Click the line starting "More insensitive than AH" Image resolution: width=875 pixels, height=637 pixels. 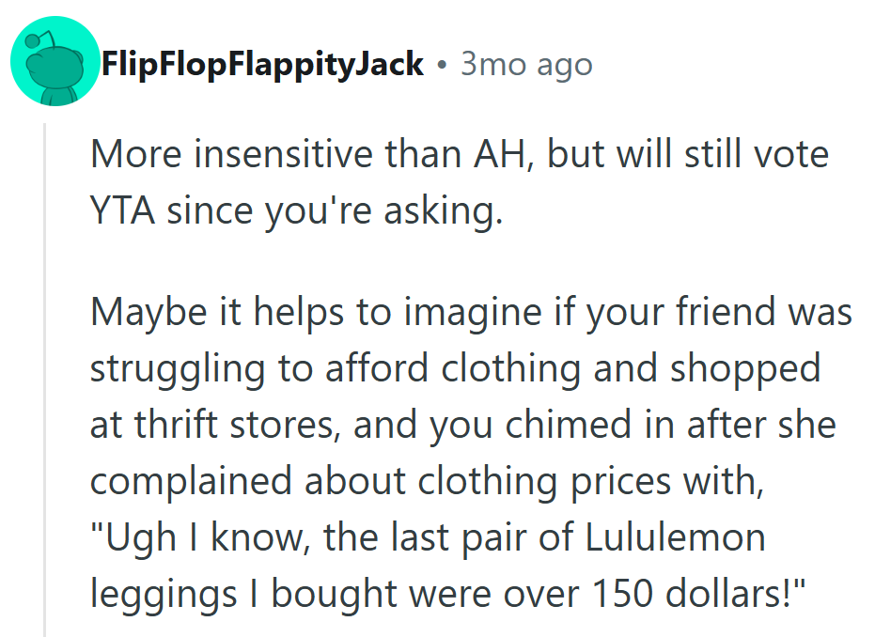[459, 154]
